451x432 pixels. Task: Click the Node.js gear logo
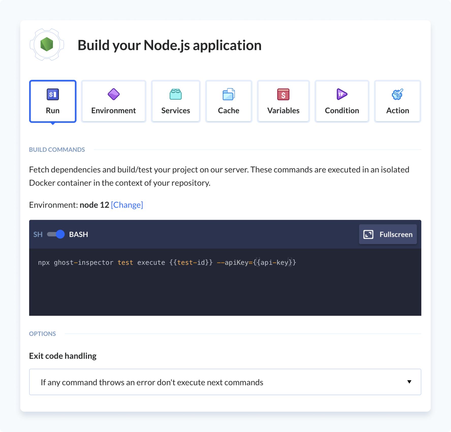(46, 45)
